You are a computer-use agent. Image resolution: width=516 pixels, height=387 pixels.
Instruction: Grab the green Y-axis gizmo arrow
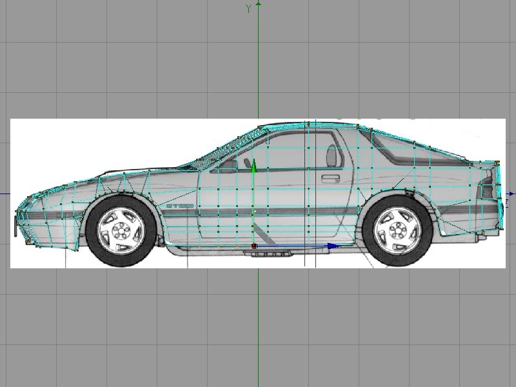pos(253,166)
